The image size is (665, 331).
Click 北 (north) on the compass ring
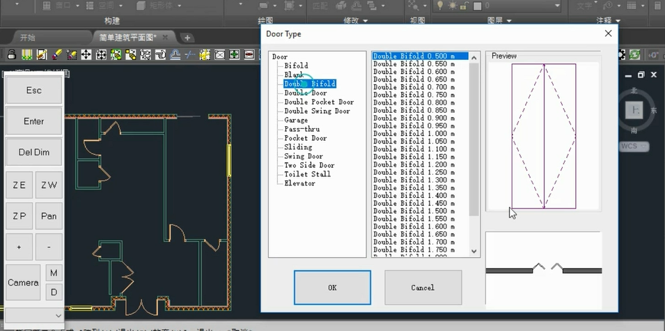(634, 91)
